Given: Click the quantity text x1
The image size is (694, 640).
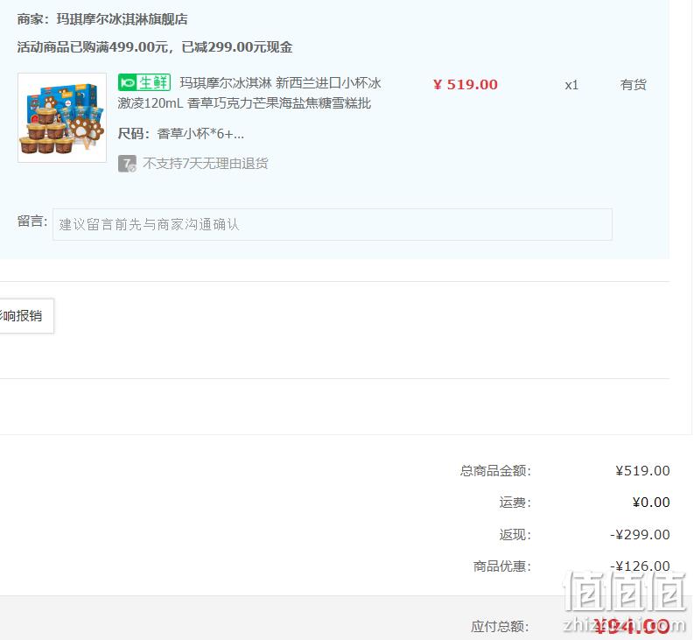Looking at the screenshot, I should point(571,85).
